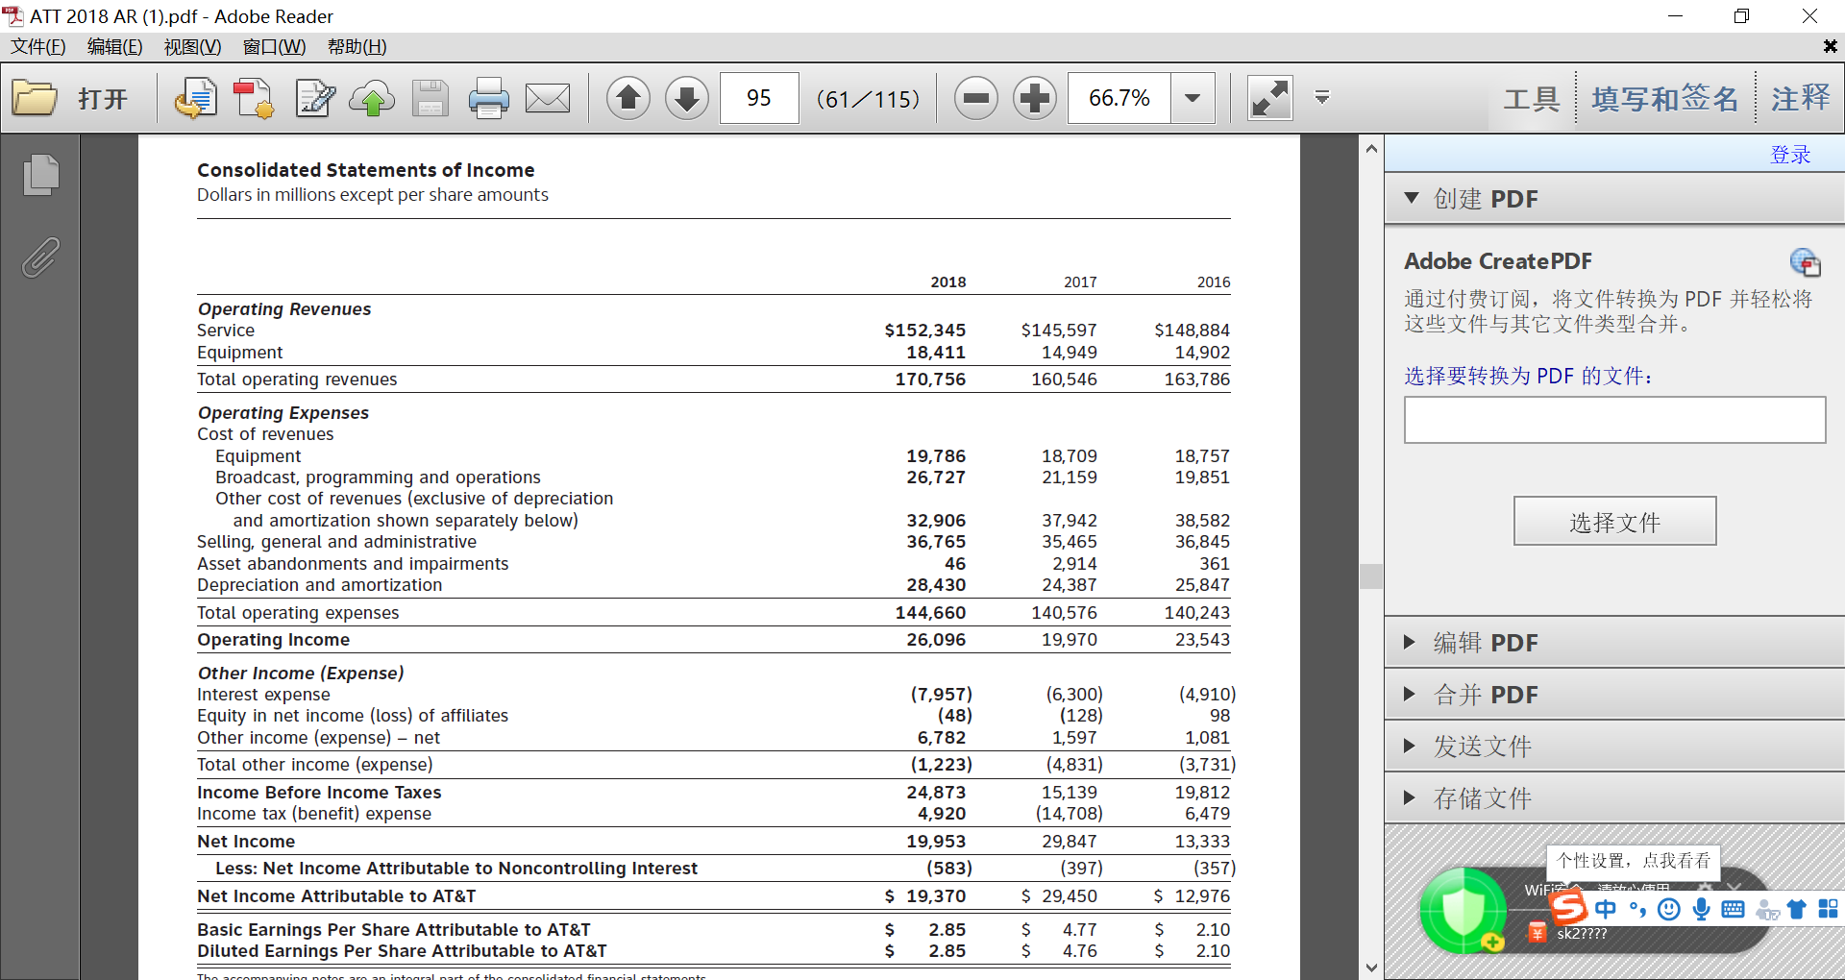Click the vertical scrollbar thumb
This screenshot has height=980, width=1845.
click(x=1371, y=576)
